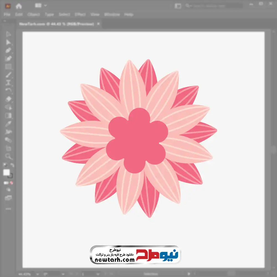The height and width of the screenshot is (277, 277).
Task: Activate the Zoom magnifier tool
Action: [x=8, y=157]
